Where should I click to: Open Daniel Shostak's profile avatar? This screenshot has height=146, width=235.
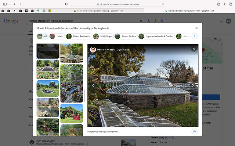(93, 49)
